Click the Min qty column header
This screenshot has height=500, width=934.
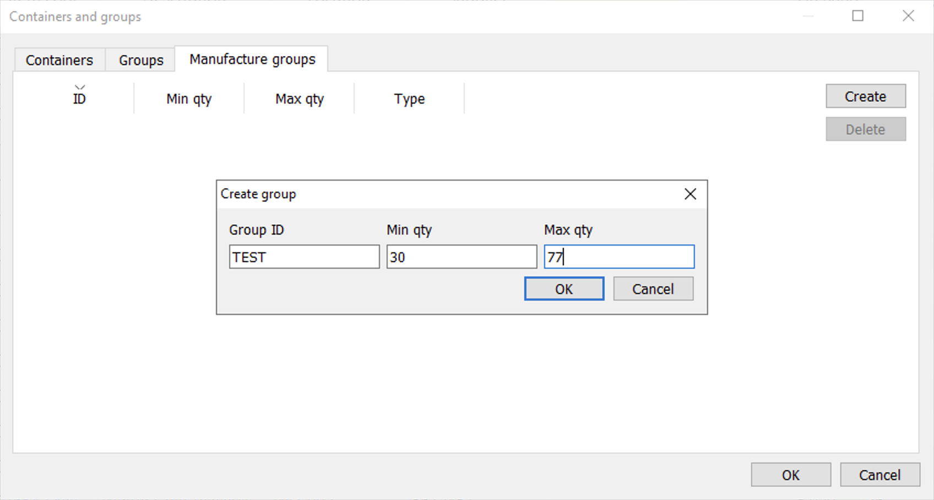pos(189,99)
